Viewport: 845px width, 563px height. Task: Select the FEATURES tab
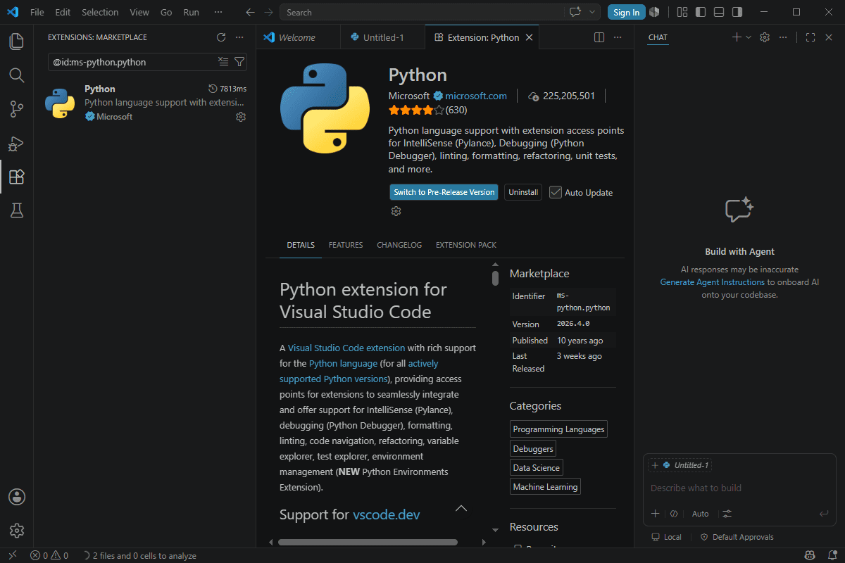point(346,245)
